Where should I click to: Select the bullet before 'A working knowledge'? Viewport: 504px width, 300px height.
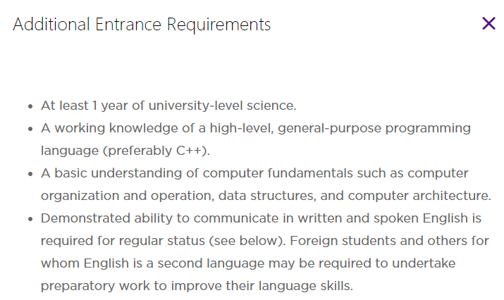[30, 129]
